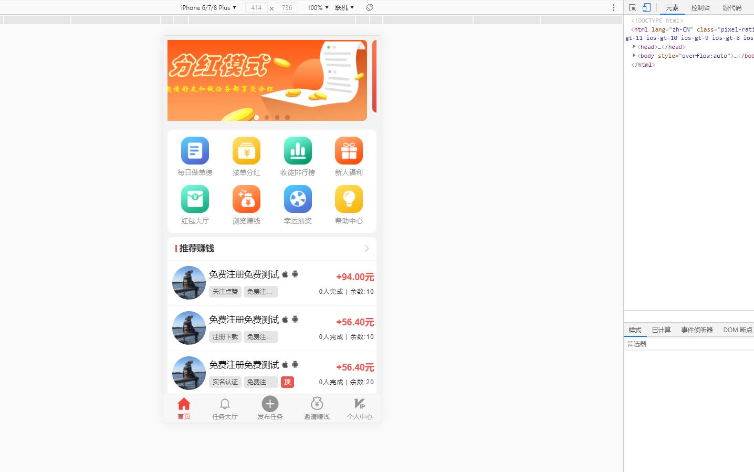This screenshot has height=472, width=754.
Task: Toggle the device toolbar icon
Action: (646, 7)
